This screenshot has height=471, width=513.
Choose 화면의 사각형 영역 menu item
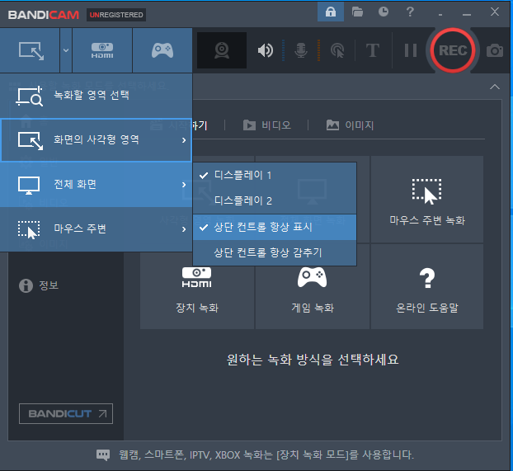96,140
